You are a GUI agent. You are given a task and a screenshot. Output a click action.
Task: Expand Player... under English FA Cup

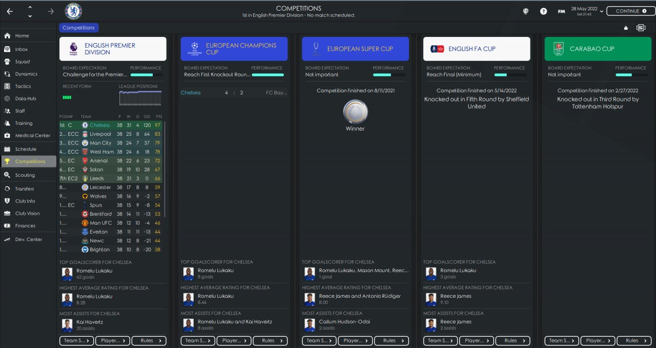click(477, 340)
